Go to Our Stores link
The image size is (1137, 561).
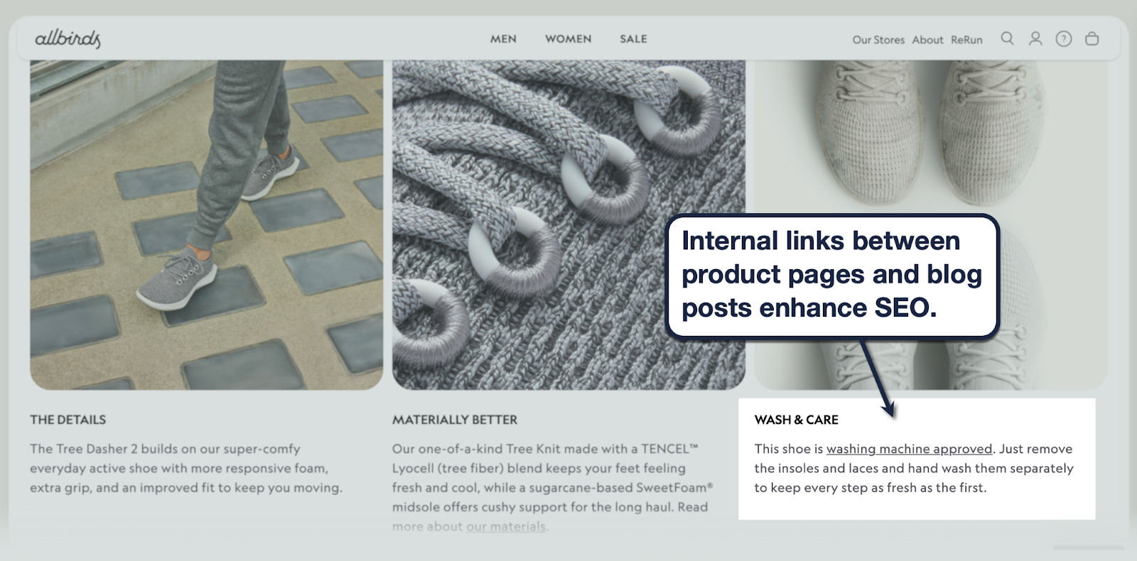point(878,40)
